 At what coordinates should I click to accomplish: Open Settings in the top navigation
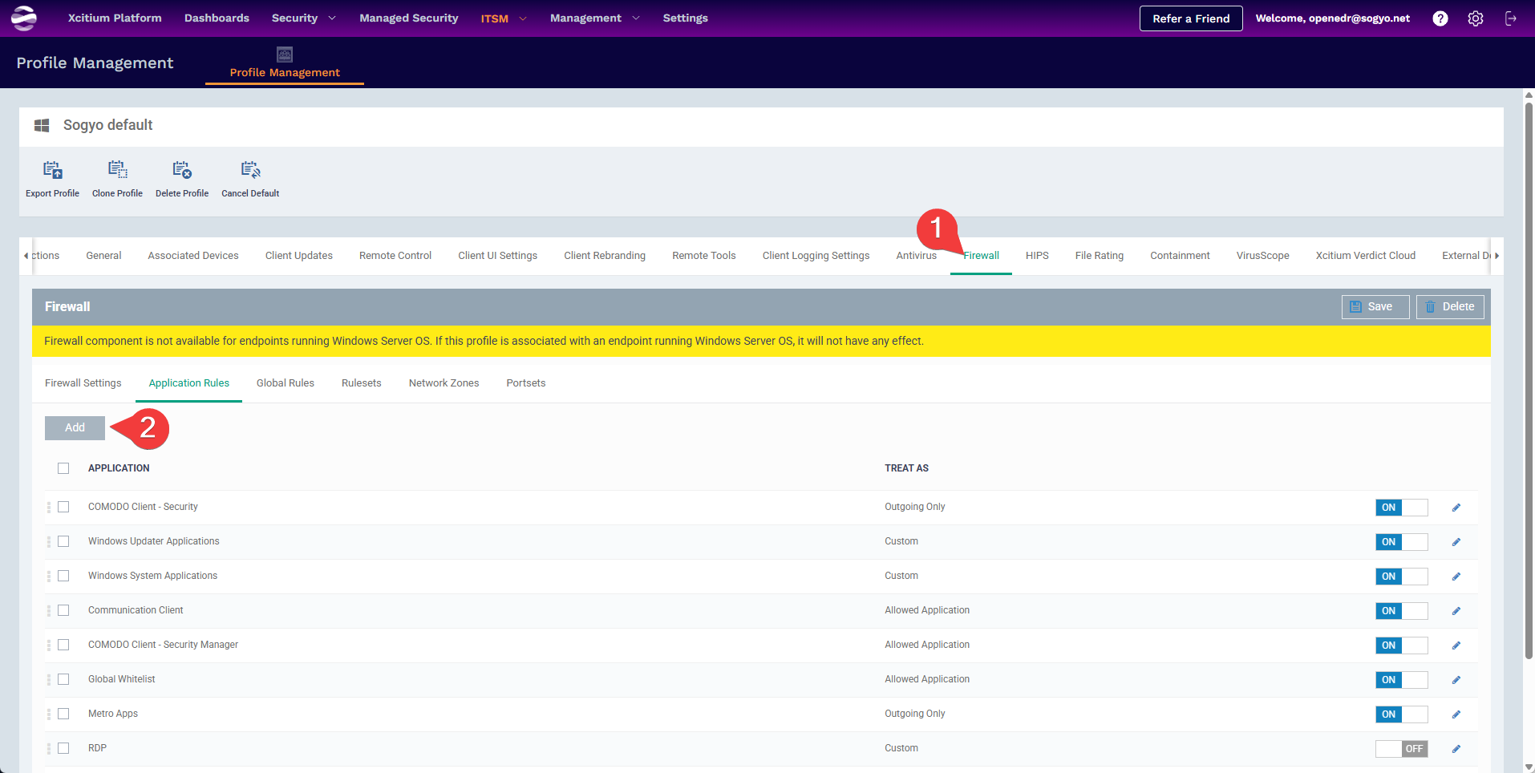coord(685,18)
